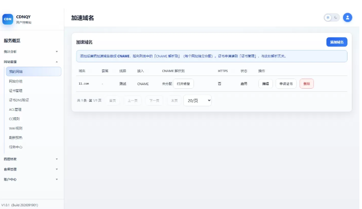The height and width of the screenshot is (209, 362).
Task: Click the HTTPS column header
Action: [223, 71]
